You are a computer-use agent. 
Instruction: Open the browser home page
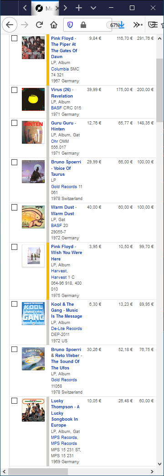53,25
